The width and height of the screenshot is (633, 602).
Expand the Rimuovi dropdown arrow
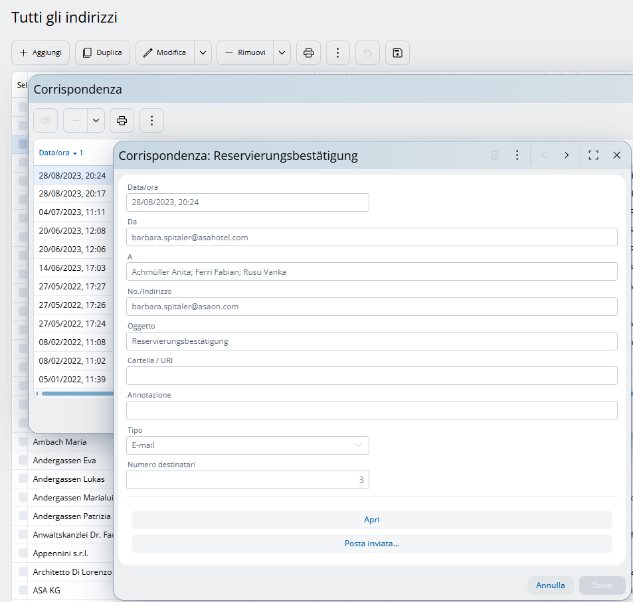[x=282, y=53]
